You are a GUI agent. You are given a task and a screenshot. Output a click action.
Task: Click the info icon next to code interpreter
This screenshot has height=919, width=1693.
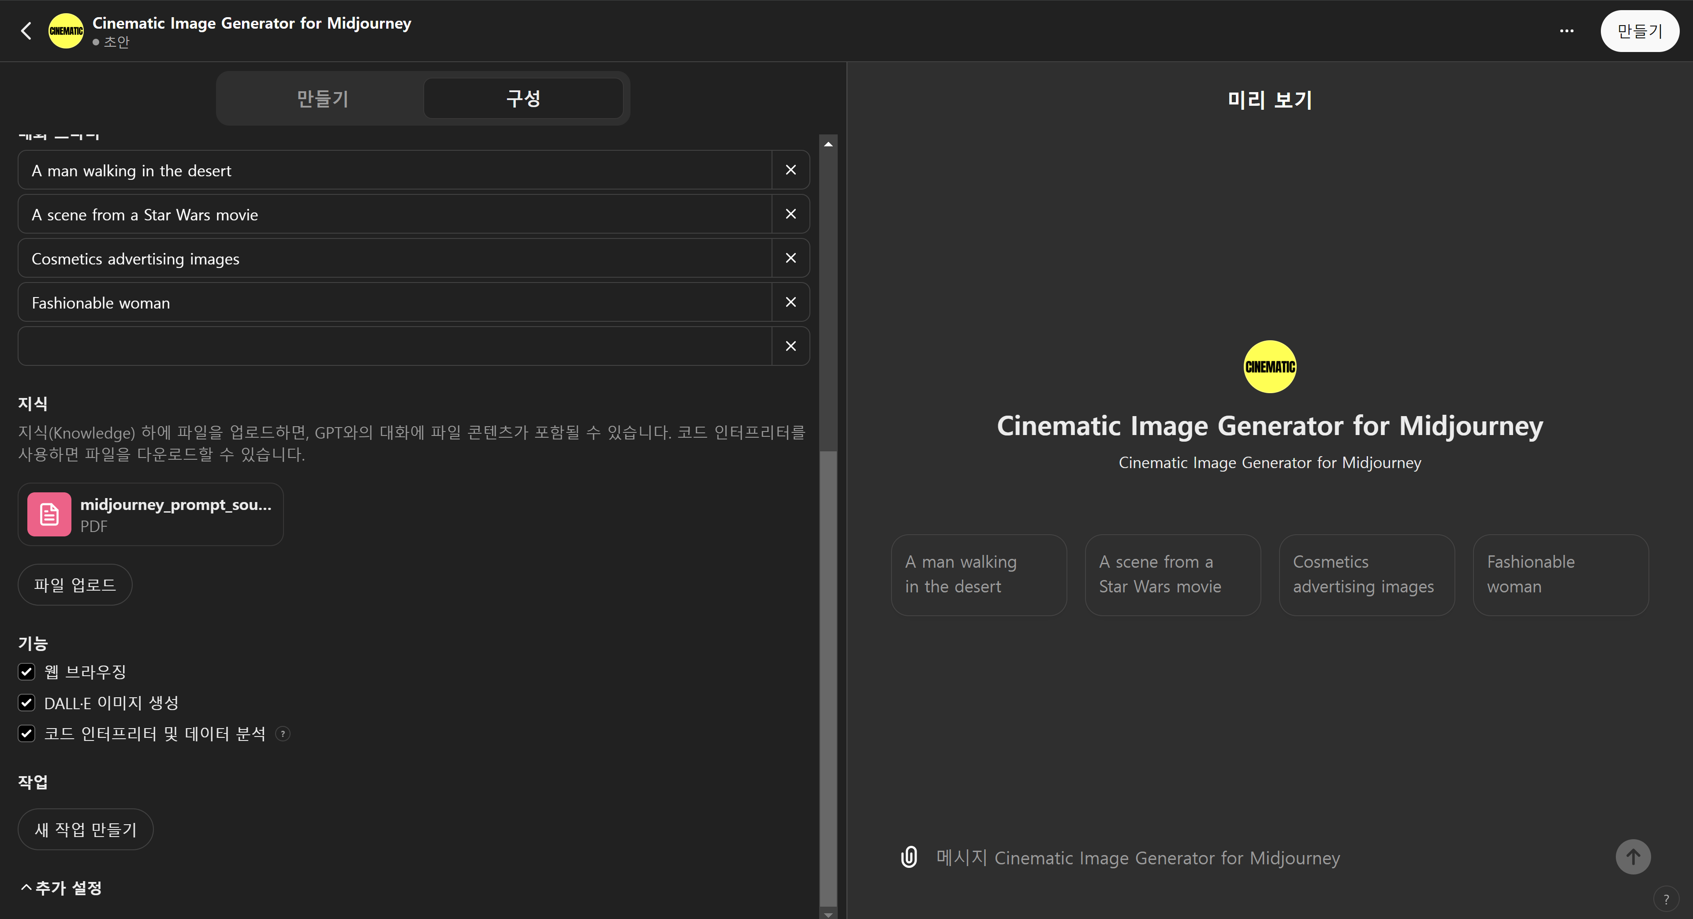pos(283,734)
